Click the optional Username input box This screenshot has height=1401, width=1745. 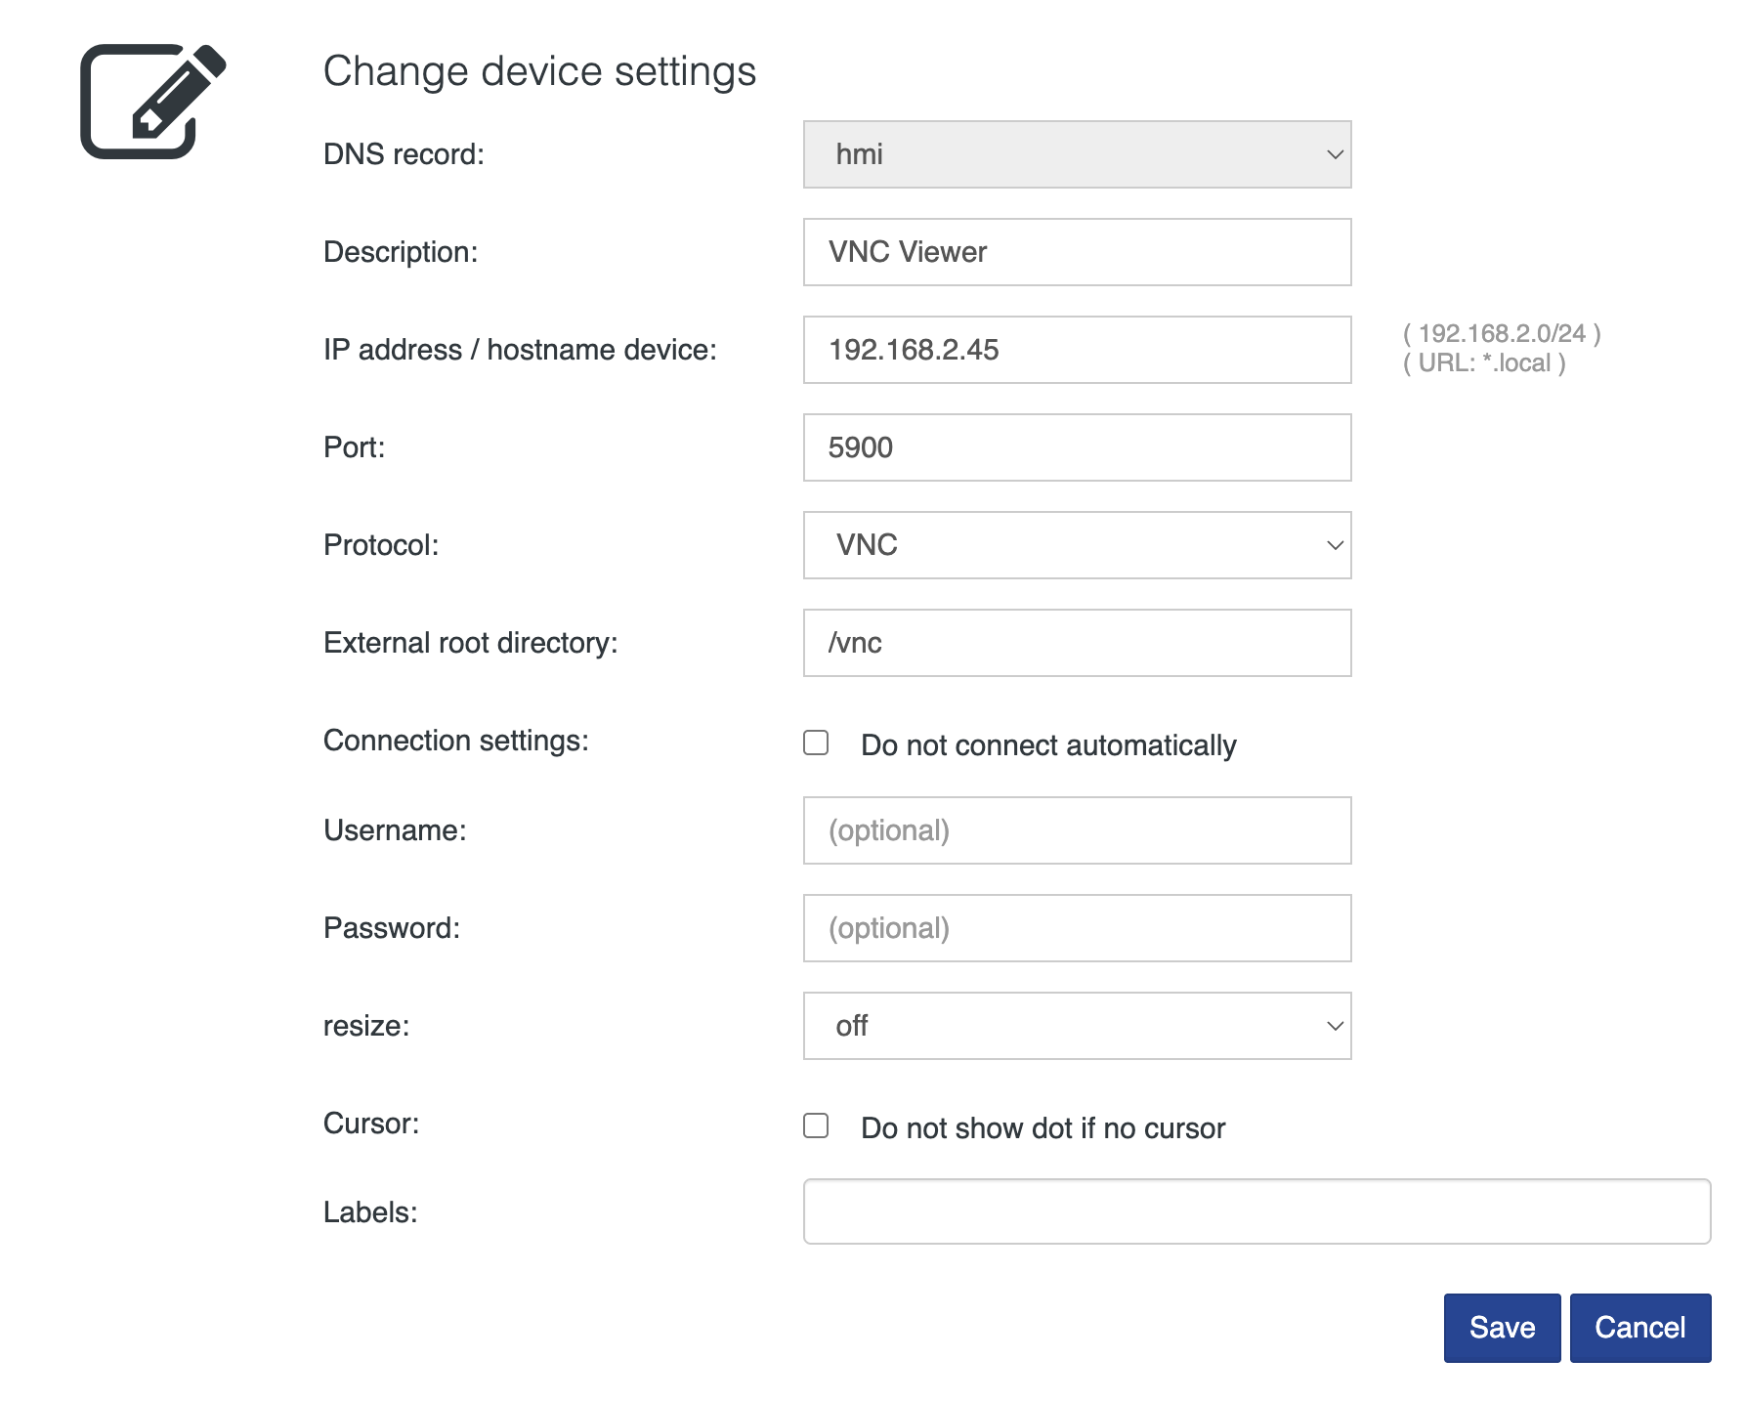click(x=1077, y=830)
